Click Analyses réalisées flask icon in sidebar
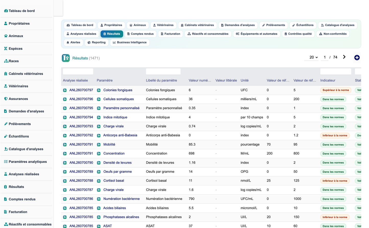The height and width of the screenshot is (228, 369). pyautogui.click(x=6, y=174)
